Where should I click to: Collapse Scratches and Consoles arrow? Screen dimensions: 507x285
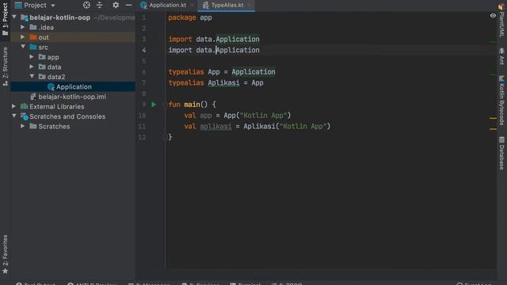tap(14, 116)
